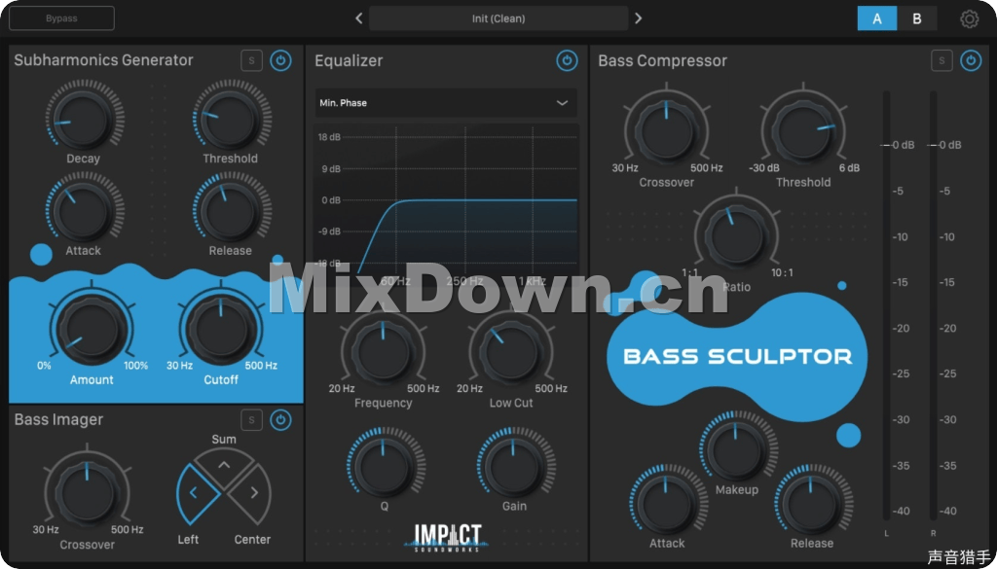Screen dimensions: 997x569
Task: Click the EQ curve graph display
Action: (x=446, y=205)
